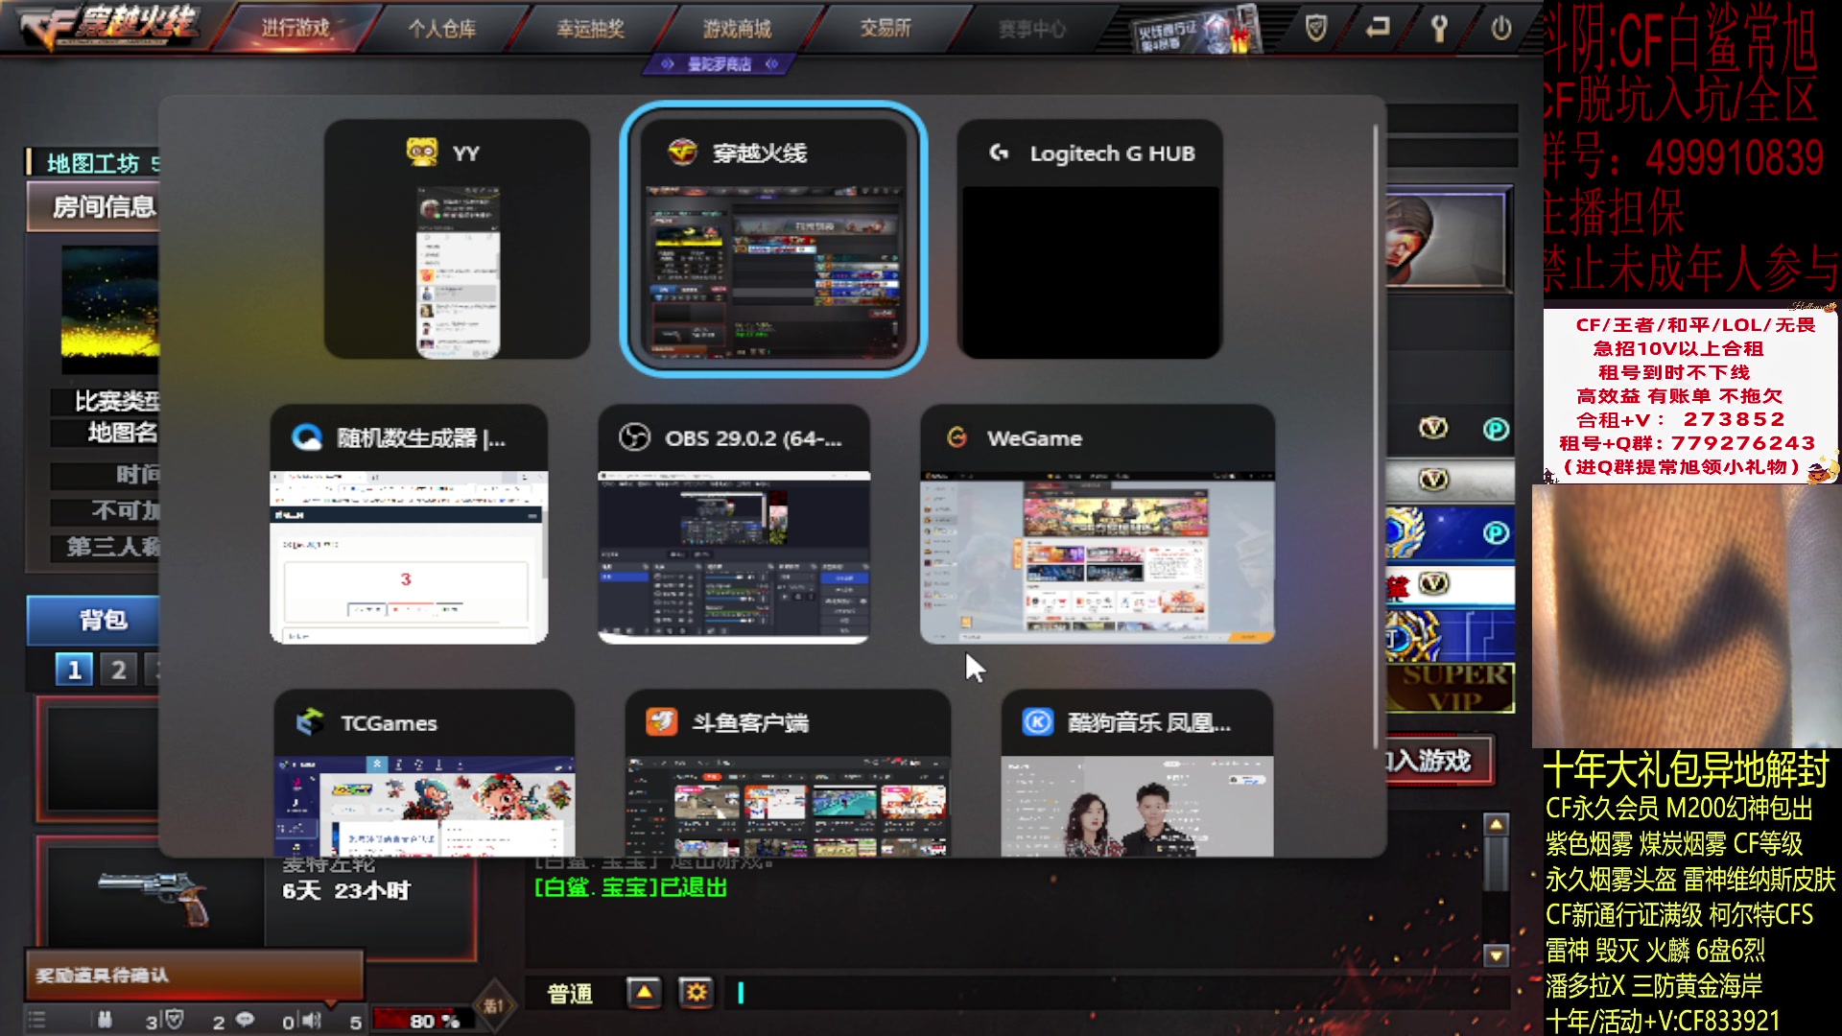Click the list menu icon at bottom left
The image size is (1842, 1036).
[36, 1020]
